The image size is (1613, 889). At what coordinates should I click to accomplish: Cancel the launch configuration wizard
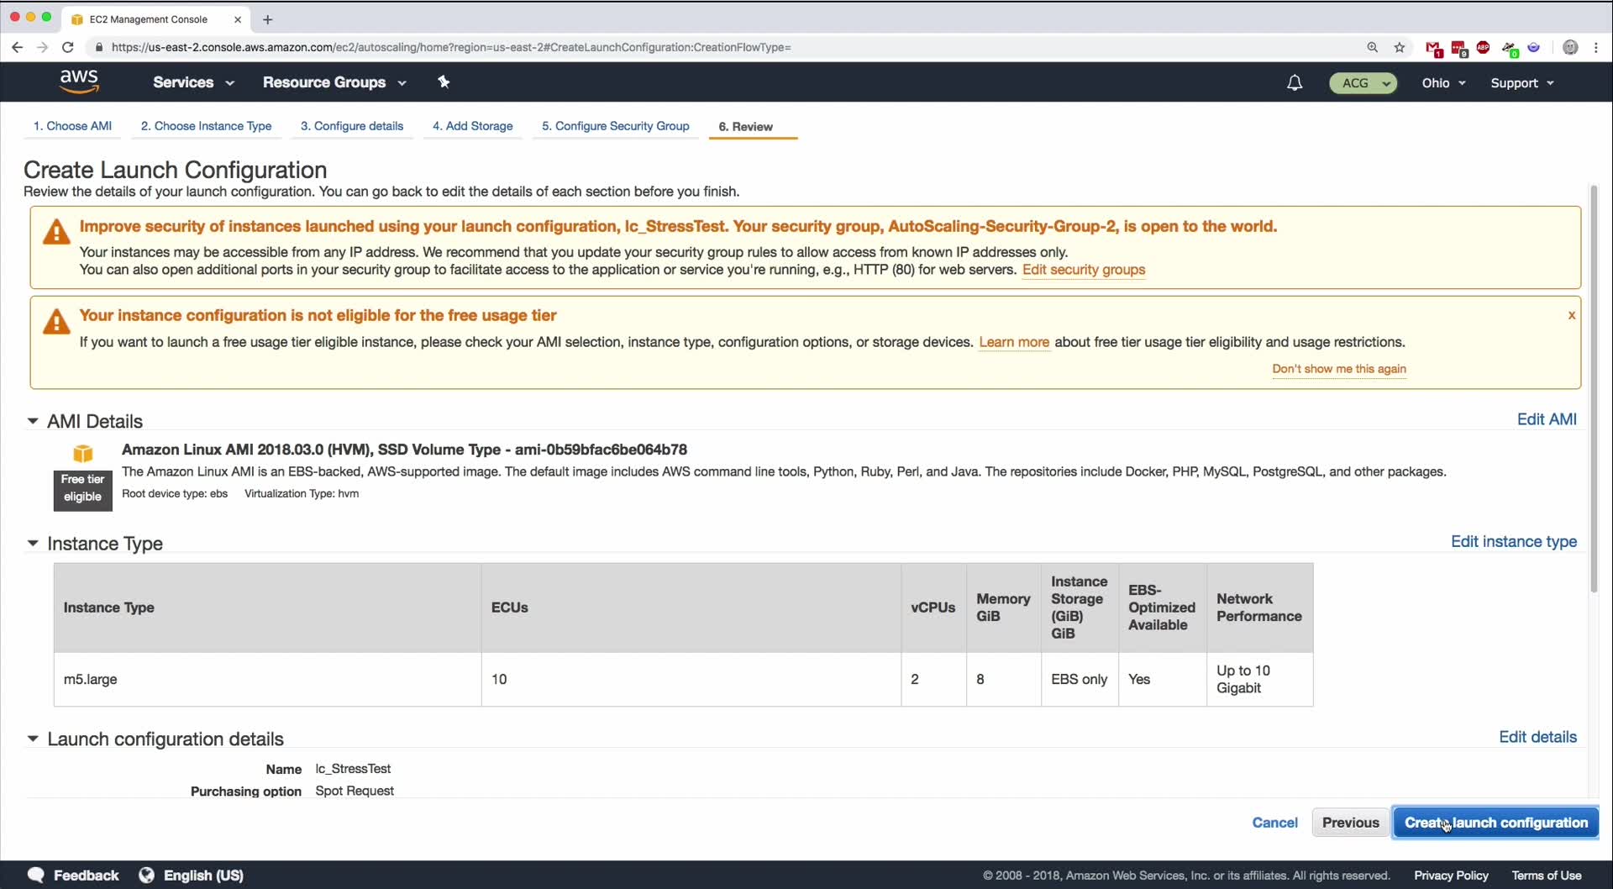click(1274, 823)
